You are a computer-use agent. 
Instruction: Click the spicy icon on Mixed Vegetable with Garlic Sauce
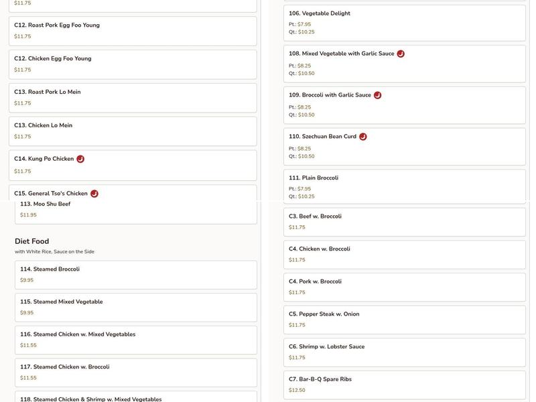click(400, 52)
